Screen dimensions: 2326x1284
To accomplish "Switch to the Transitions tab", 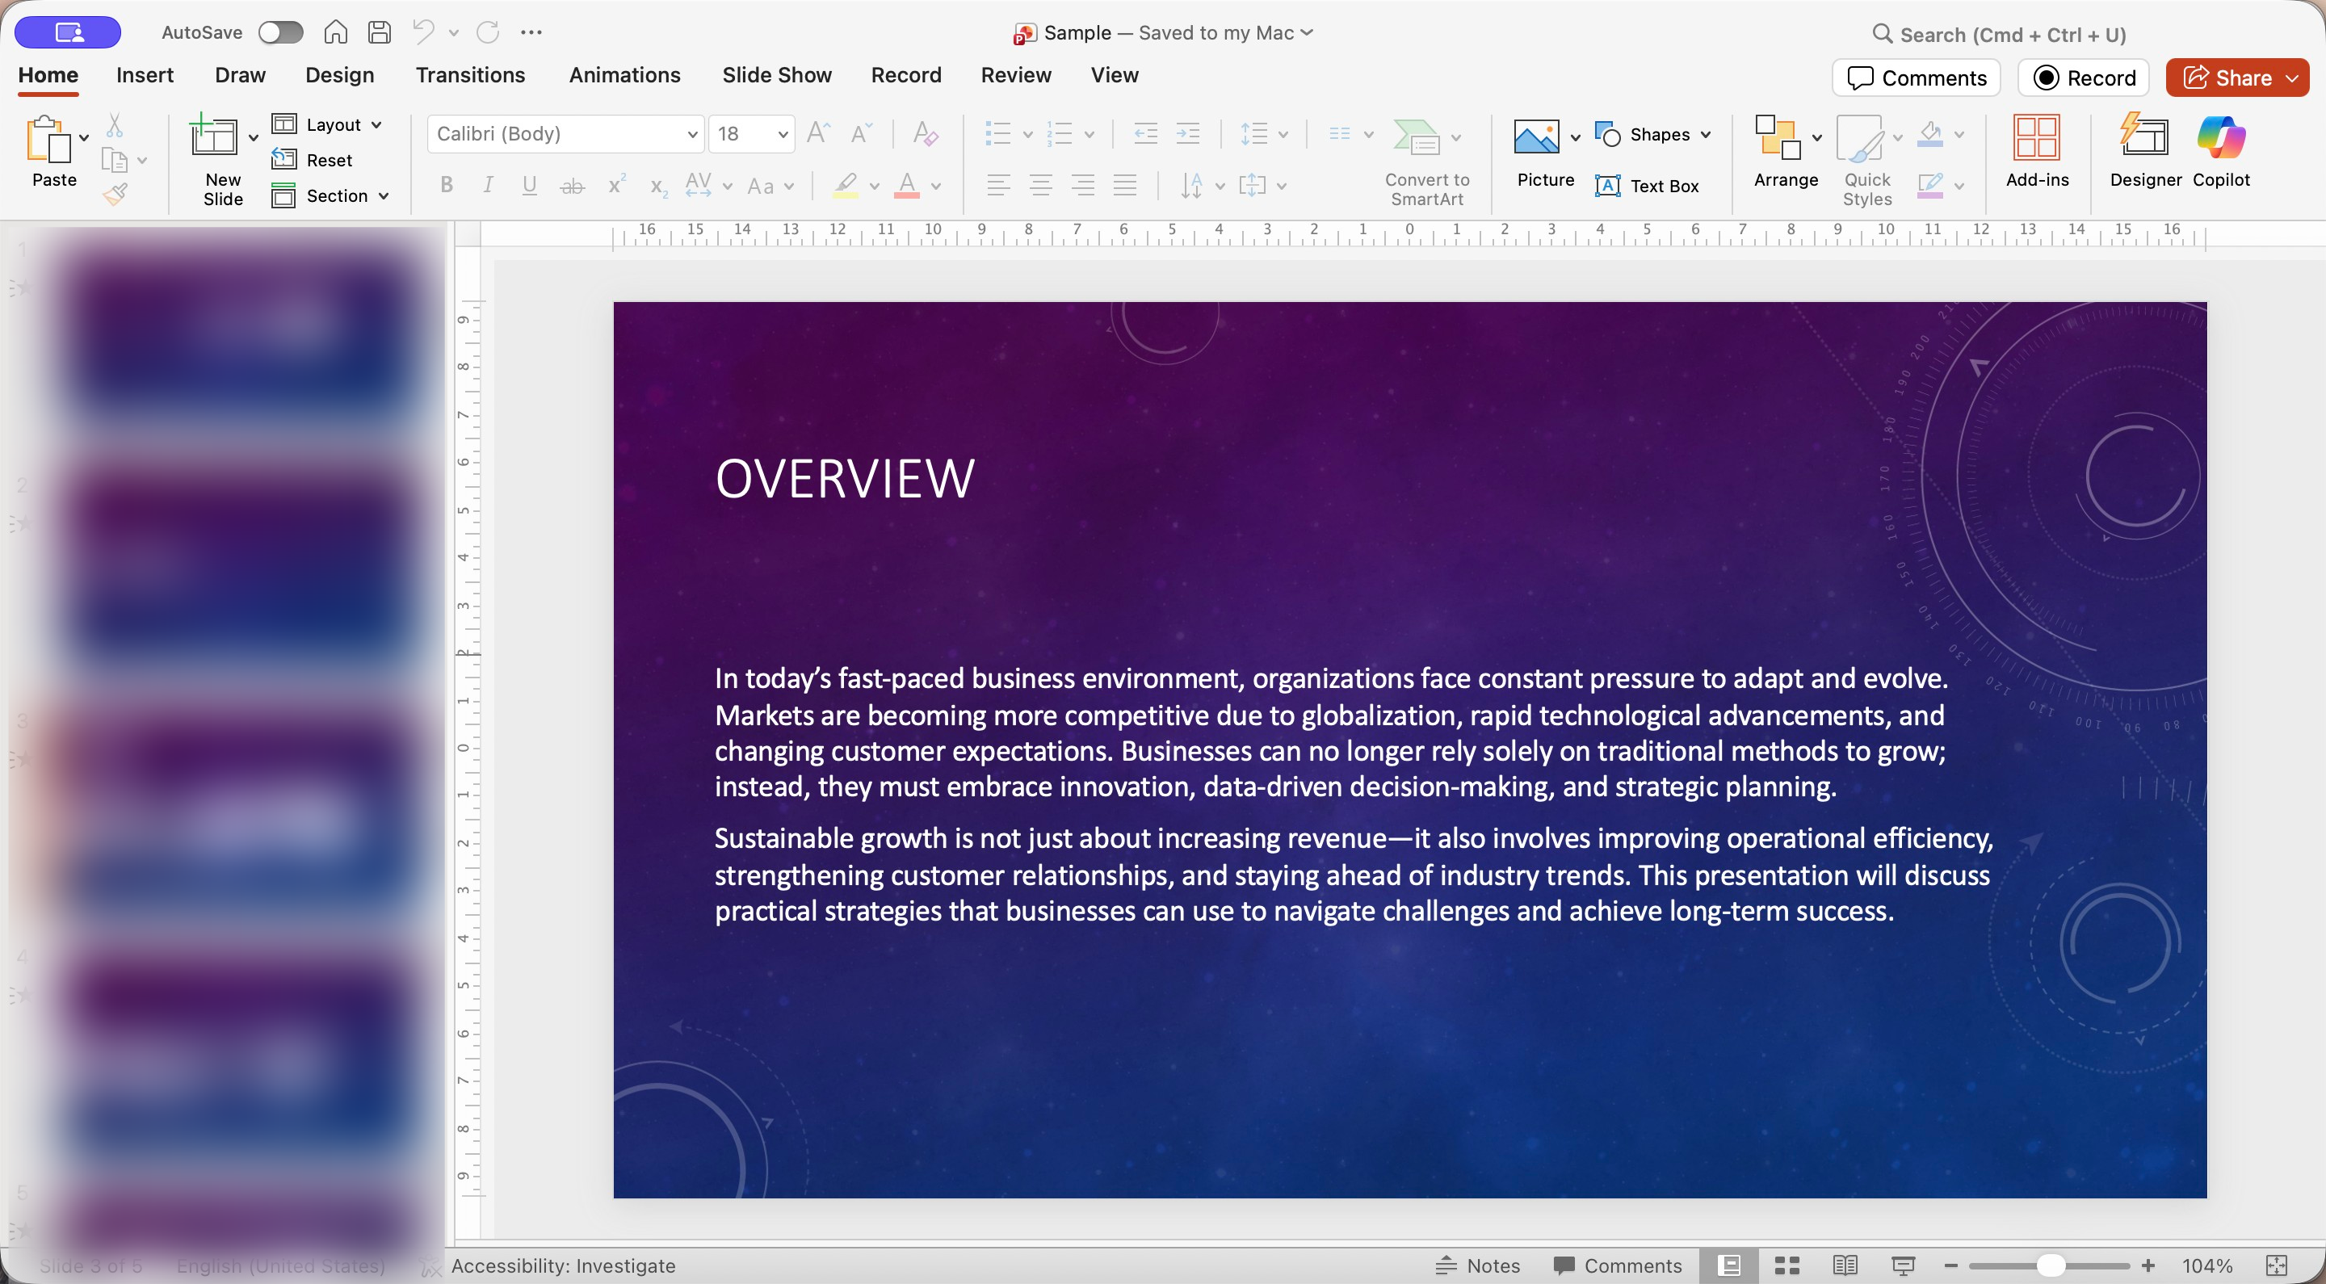I will pyautogui.click(x=469, y=75).
